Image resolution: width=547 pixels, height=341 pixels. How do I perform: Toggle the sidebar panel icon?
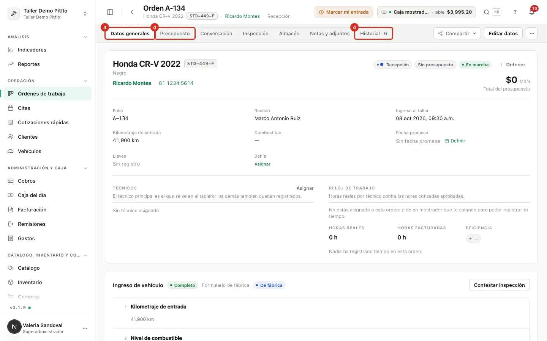point(110,12)
